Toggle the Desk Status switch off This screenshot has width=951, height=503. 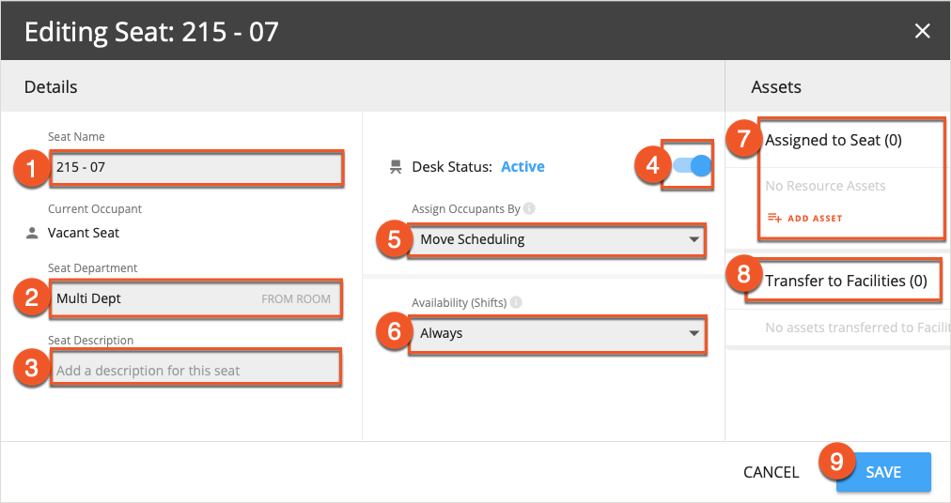tap(693, 166)
